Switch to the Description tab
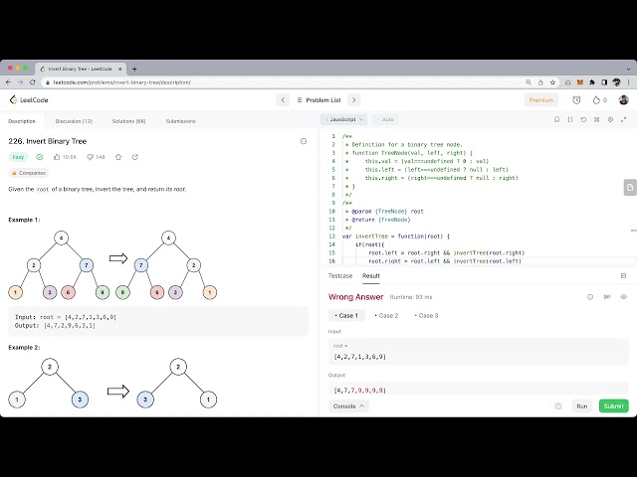Viewport: 637px width, 477px height. (22, 121)
